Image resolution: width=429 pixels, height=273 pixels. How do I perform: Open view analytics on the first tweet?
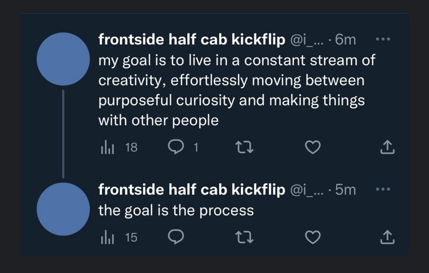pos(106,147)
